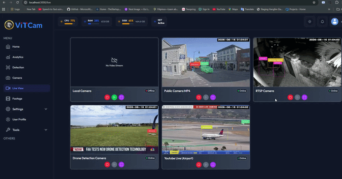Screen dimensions: 342x179
Task: Click the Youtube Live (Airport) Online badge
Action: tap(242, 159)
